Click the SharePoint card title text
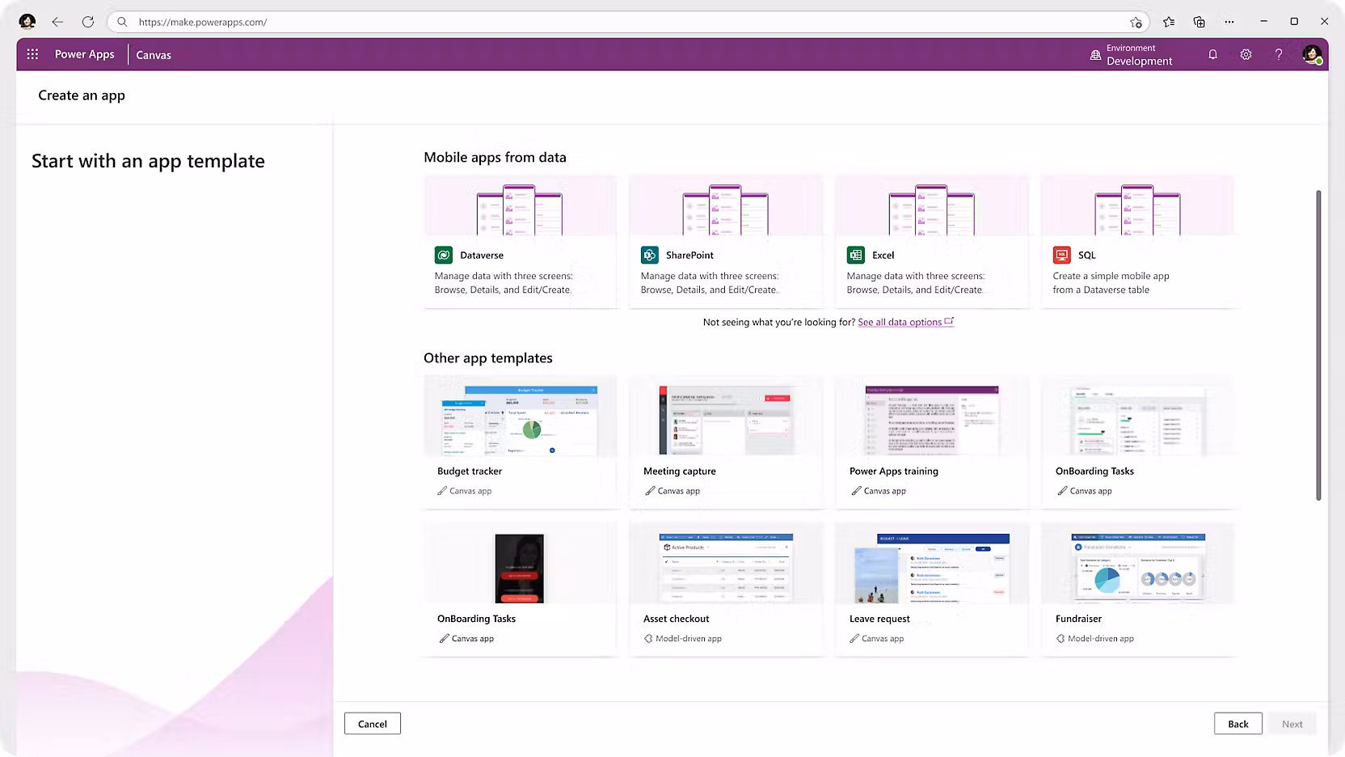 point(689,255)
